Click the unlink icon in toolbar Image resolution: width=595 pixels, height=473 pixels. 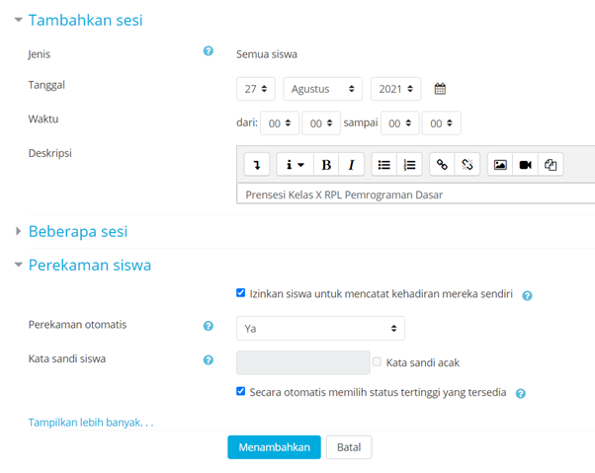click(467, 165)
